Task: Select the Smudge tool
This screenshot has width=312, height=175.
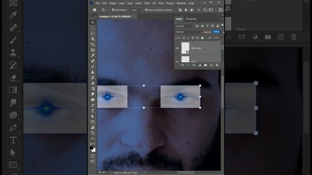Action: 93,94
